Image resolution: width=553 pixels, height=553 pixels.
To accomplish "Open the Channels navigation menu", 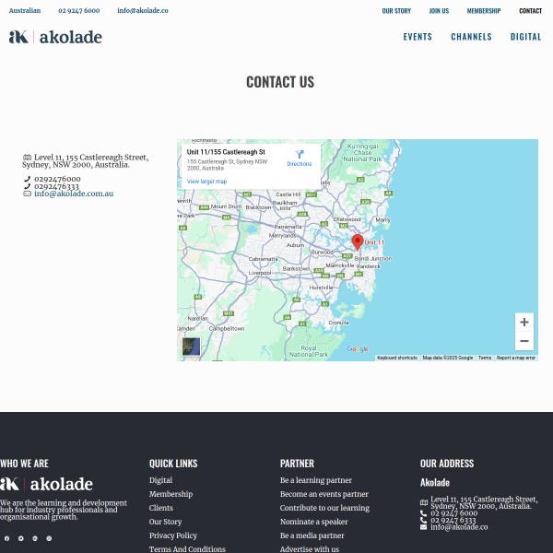I will [x=471, y=37].
